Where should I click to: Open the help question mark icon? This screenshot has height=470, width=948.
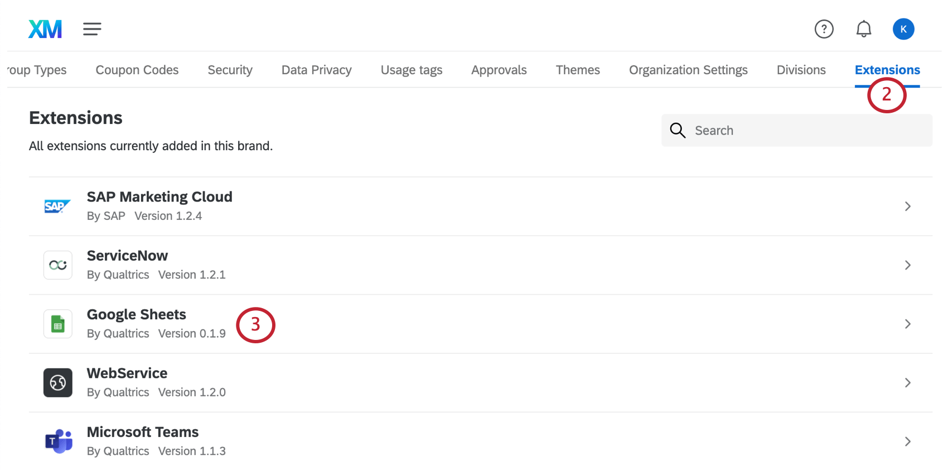pyautogui.click(x=824, y=29)
